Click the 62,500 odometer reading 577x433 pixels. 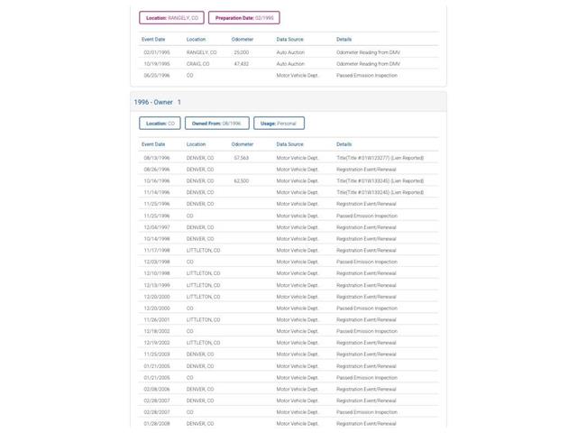241,180
